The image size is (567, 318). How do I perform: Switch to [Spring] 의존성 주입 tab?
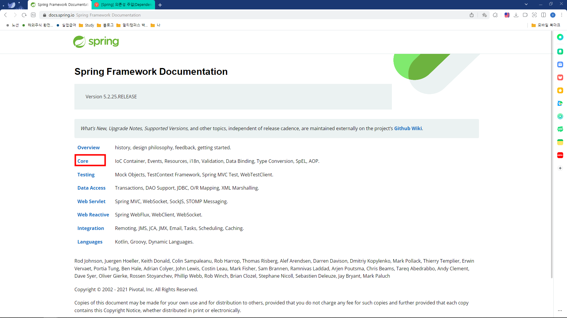click(x=123, y=5)
